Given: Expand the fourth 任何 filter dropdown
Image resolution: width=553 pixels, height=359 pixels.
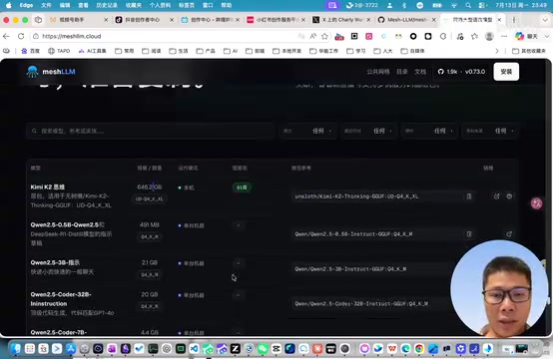Looking at the screenshot, I should [490, 131].
